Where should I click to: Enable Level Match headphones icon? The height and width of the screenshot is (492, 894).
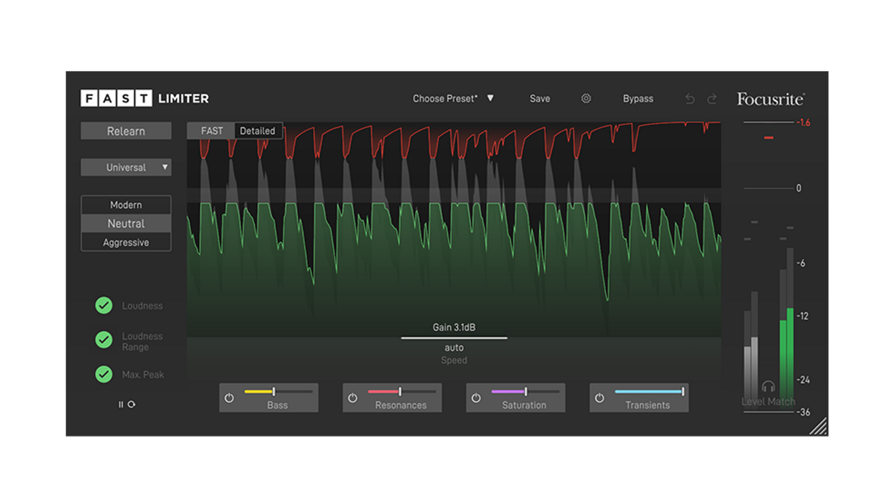point(768,386)
